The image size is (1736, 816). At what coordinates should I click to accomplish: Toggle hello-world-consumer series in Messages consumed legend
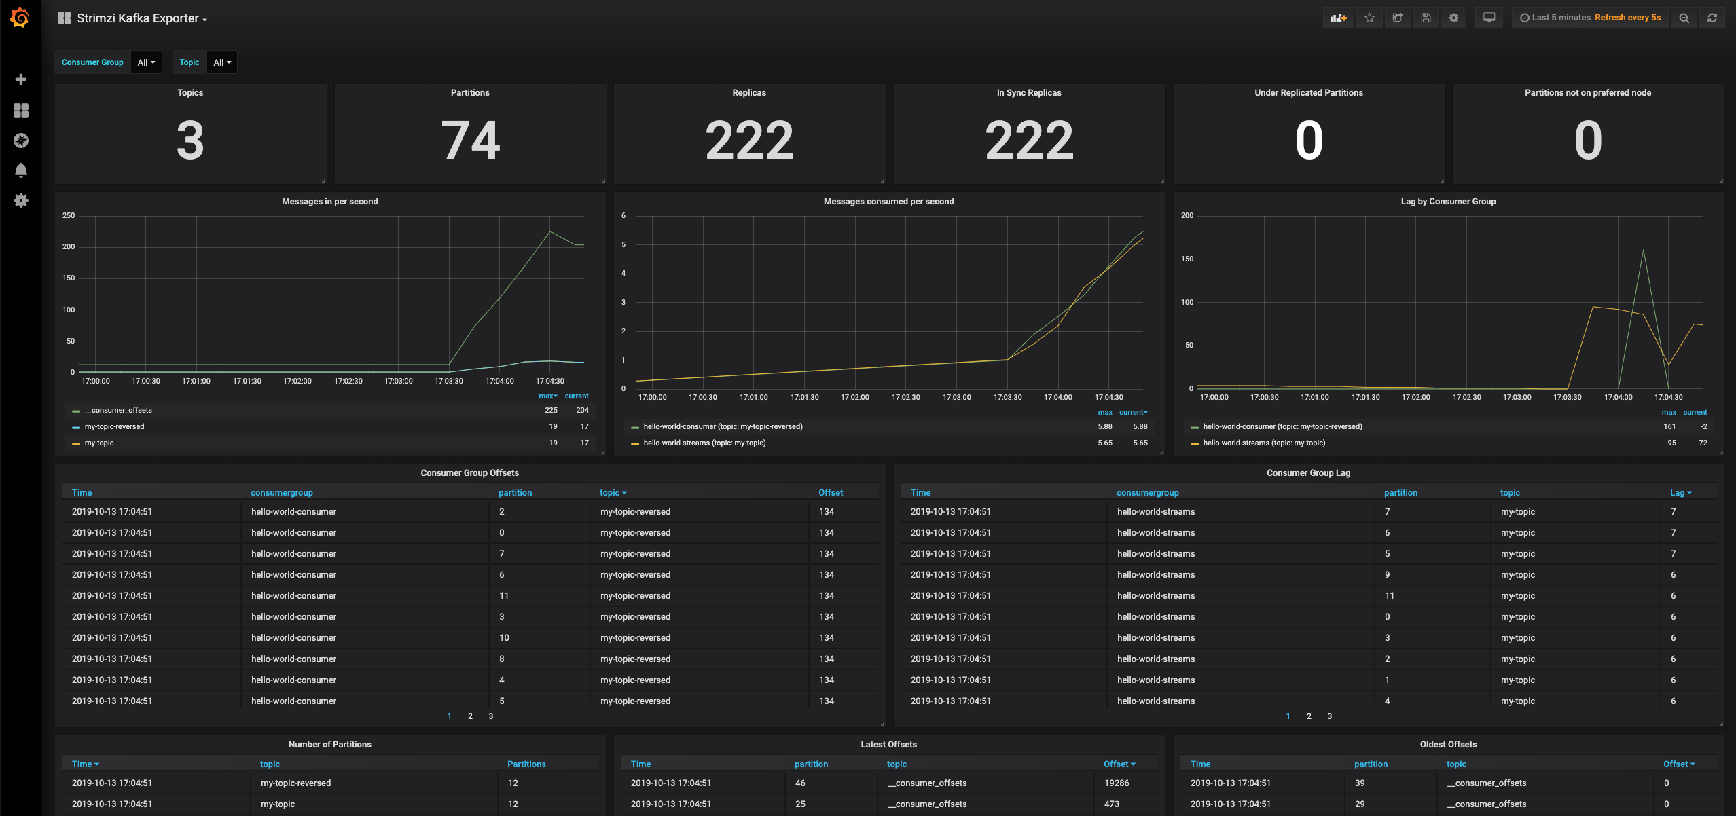(x=723, y=426)
